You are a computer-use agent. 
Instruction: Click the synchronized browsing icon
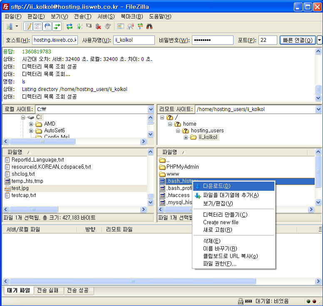coord(140,26)
